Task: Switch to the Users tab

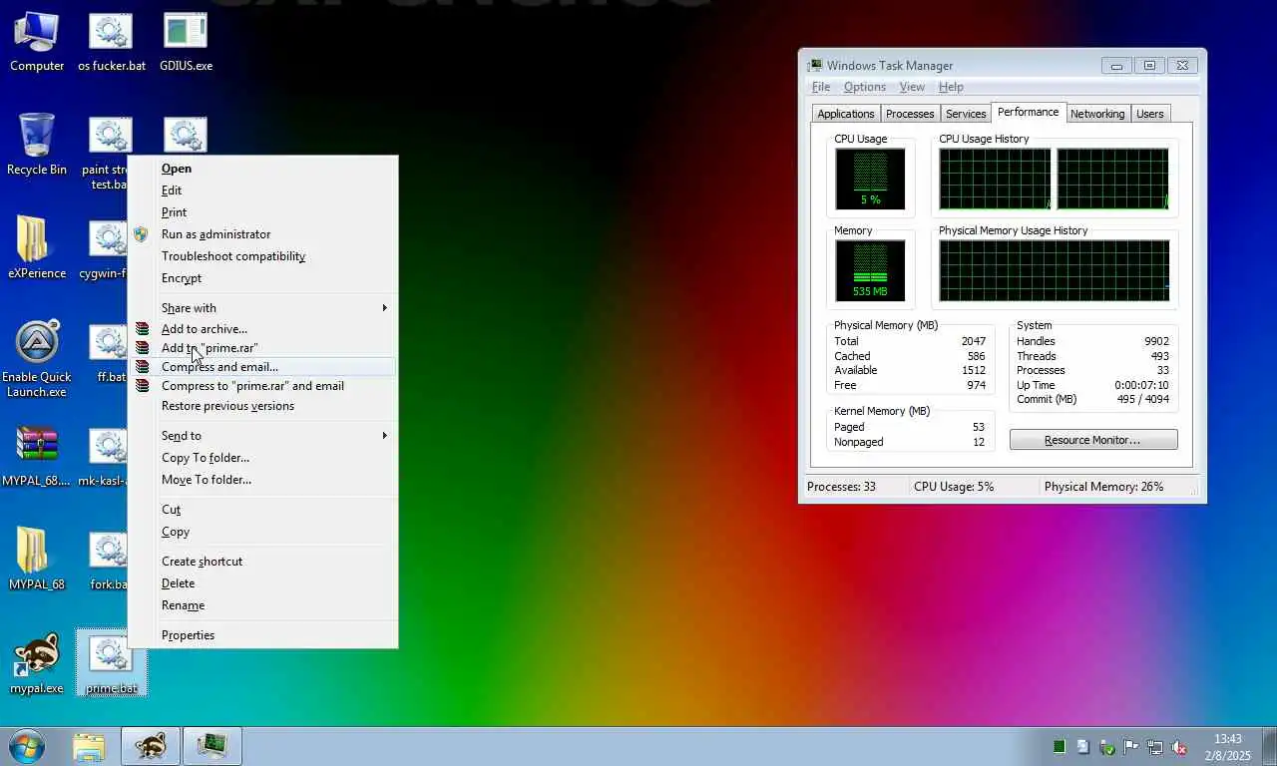Action: tap(1150, 114)
